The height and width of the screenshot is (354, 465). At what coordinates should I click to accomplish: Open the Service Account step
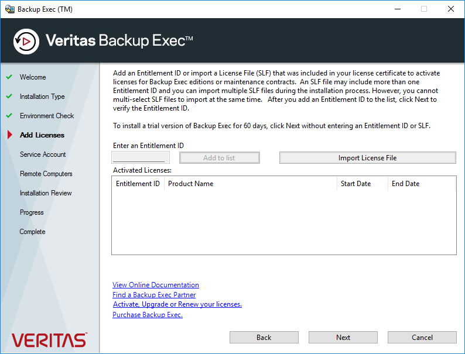point(43,154)
